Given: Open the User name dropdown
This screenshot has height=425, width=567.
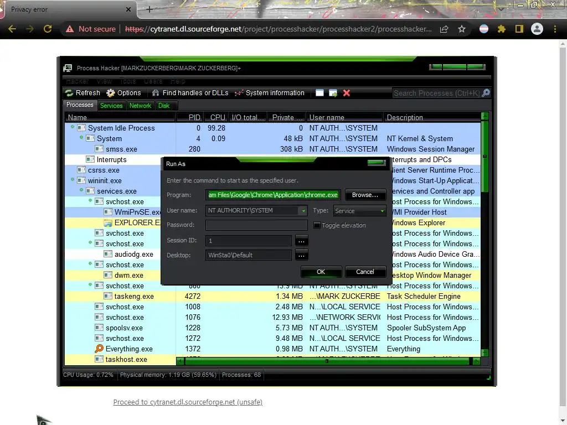Looking at the screenshot, I should point(303,210).
